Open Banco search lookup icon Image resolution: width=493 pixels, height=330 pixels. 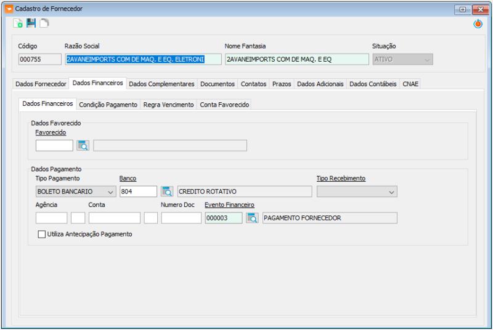[167, 191]
